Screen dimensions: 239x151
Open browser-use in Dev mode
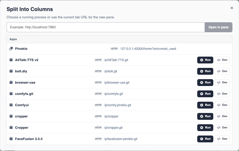(x=222, y=83)
